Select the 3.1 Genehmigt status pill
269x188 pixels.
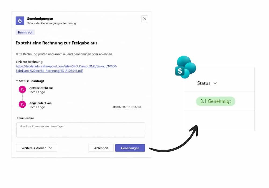click(x=216, y=101)
